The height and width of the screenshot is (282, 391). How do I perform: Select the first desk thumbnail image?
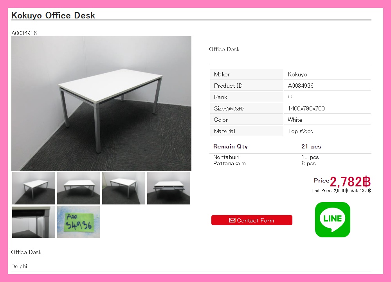34,188
